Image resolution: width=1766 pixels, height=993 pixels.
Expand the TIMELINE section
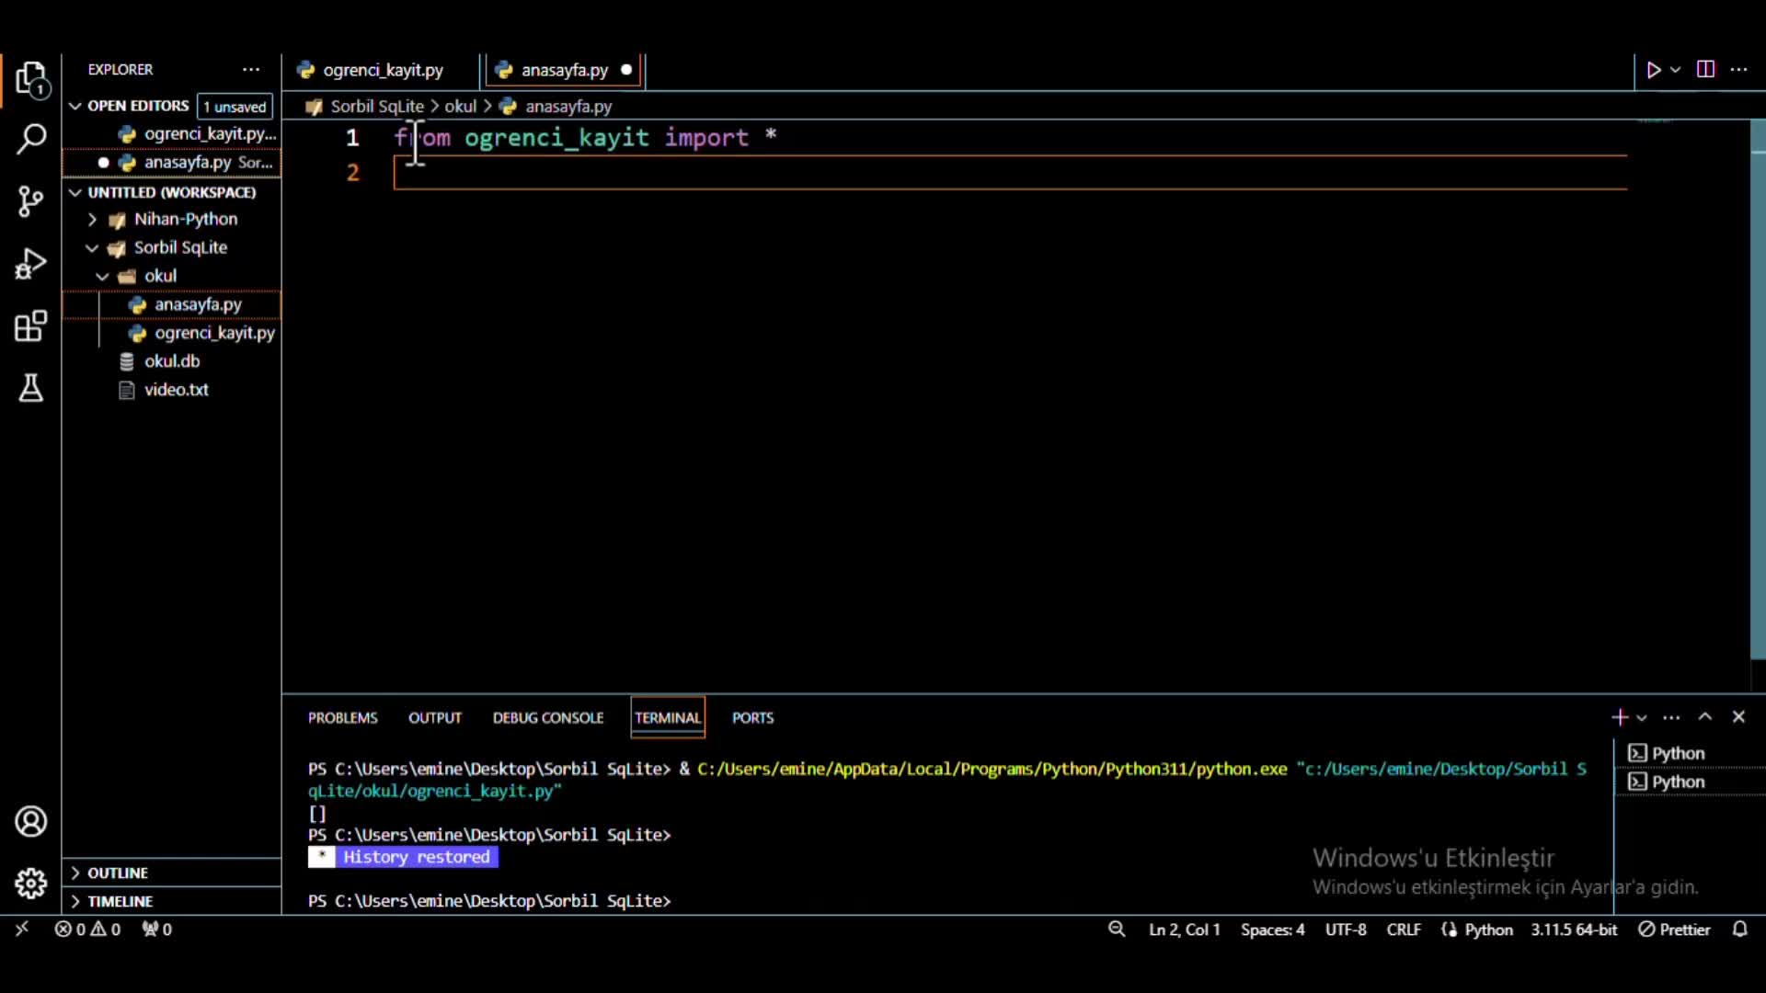(x=172, y=901)
